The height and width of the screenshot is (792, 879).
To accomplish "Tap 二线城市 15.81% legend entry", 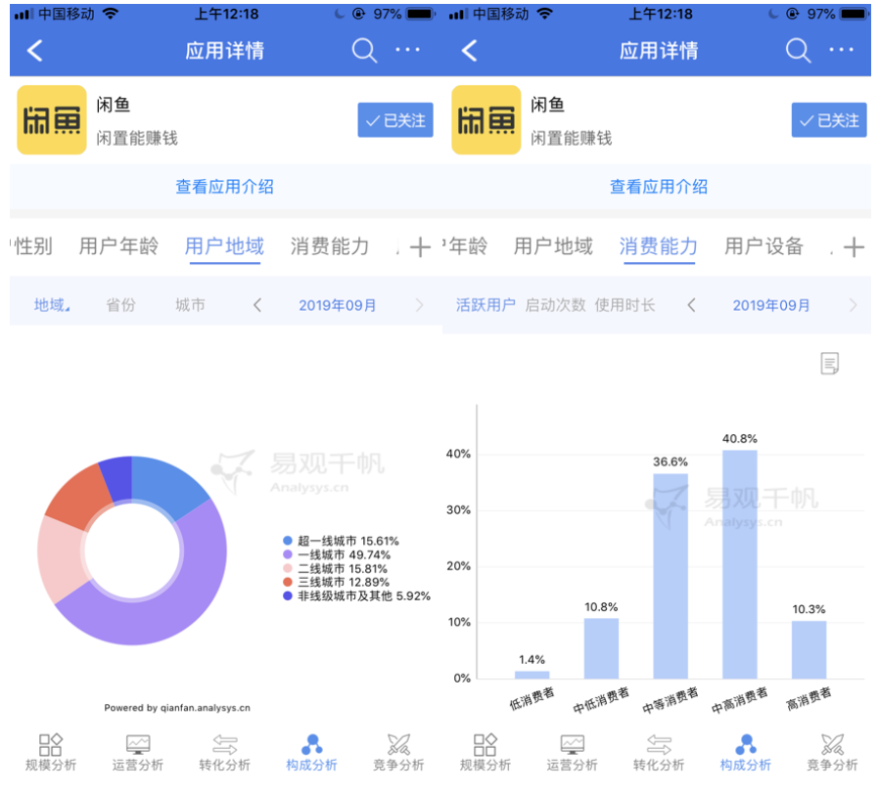I will (x=335, y=568).
